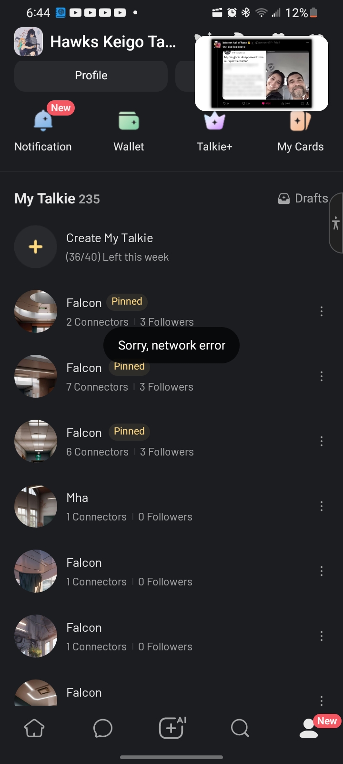This screenshot has height=764, width=343.
Task: Open the My Cards icon
Action: [x=300, y=121]
